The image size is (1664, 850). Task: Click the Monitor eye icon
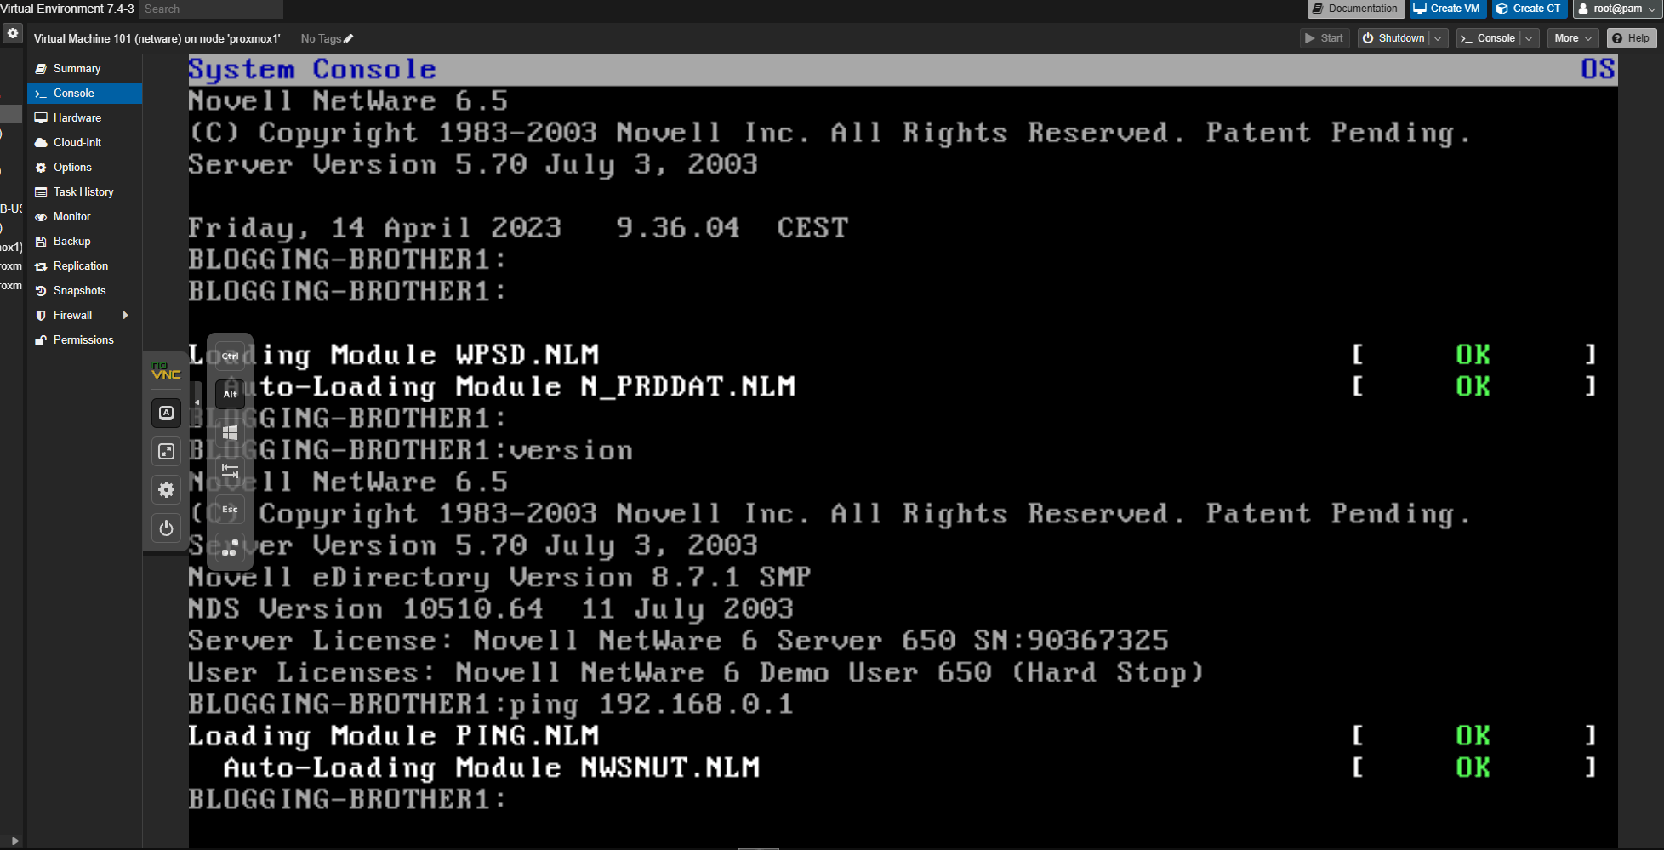(41, 217)
